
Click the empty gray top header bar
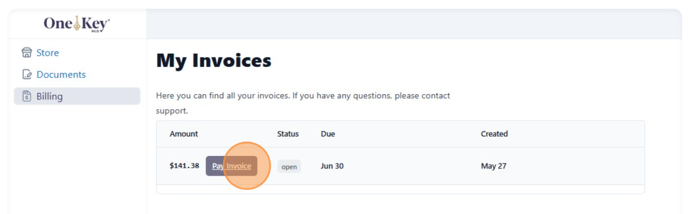click(x=414, y=24)
